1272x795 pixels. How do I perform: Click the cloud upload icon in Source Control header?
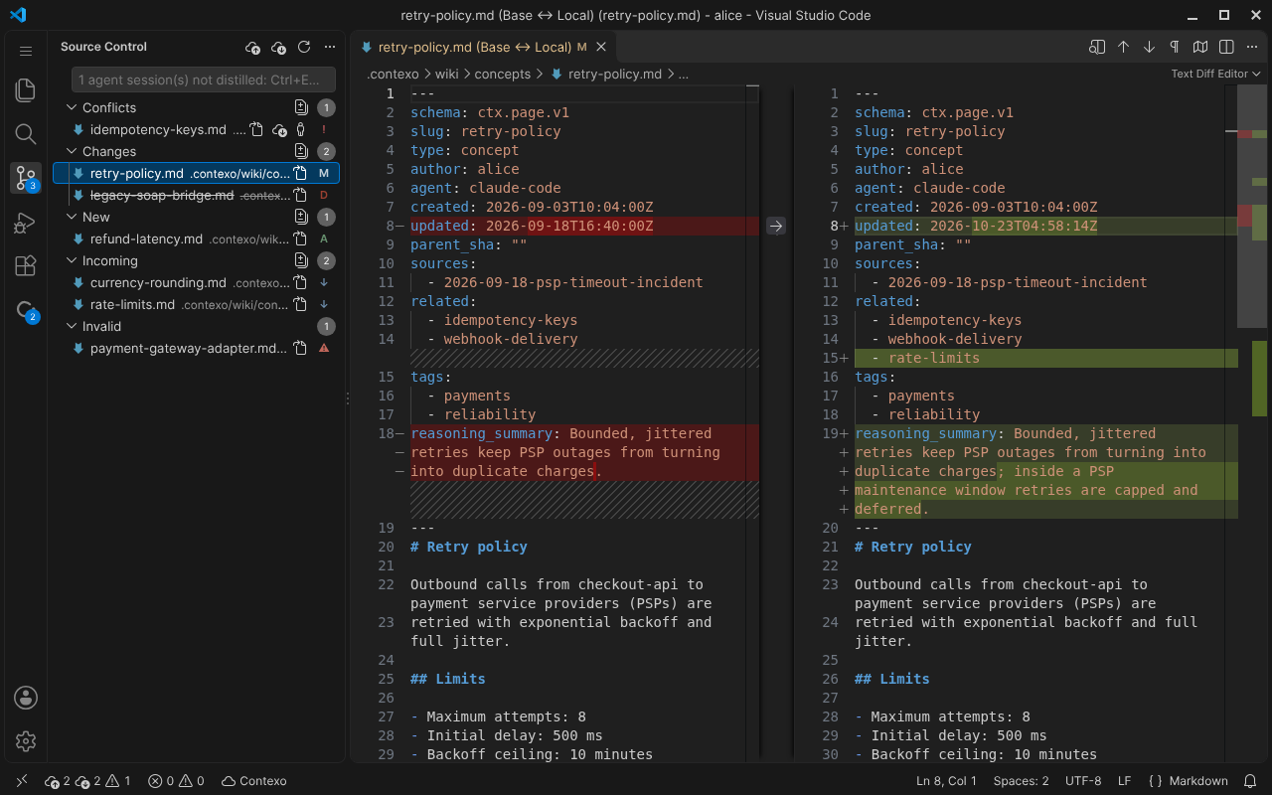253,47
